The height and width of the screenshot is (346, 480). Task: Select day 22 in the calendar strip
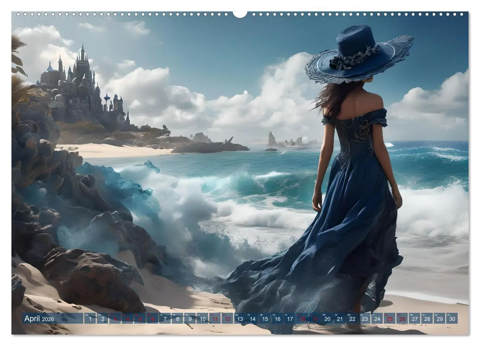tap(352, 319)
